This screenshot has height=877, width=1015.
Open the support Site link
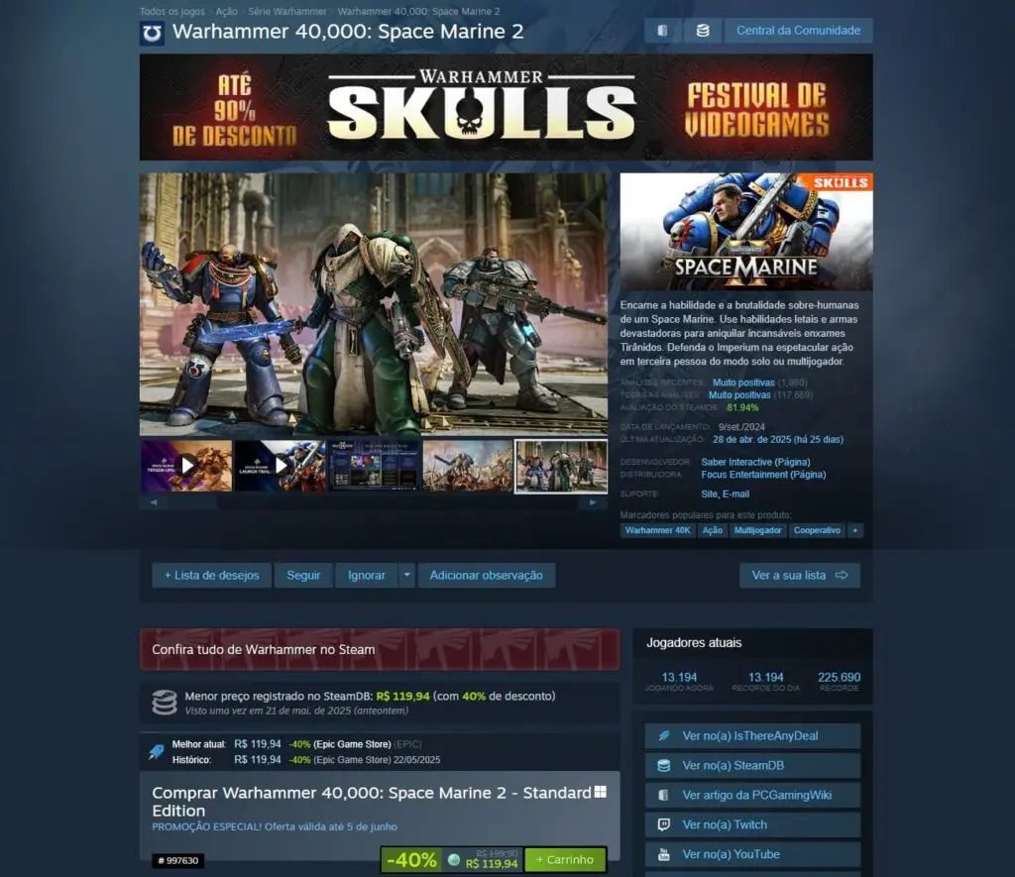tap(709, 493)
